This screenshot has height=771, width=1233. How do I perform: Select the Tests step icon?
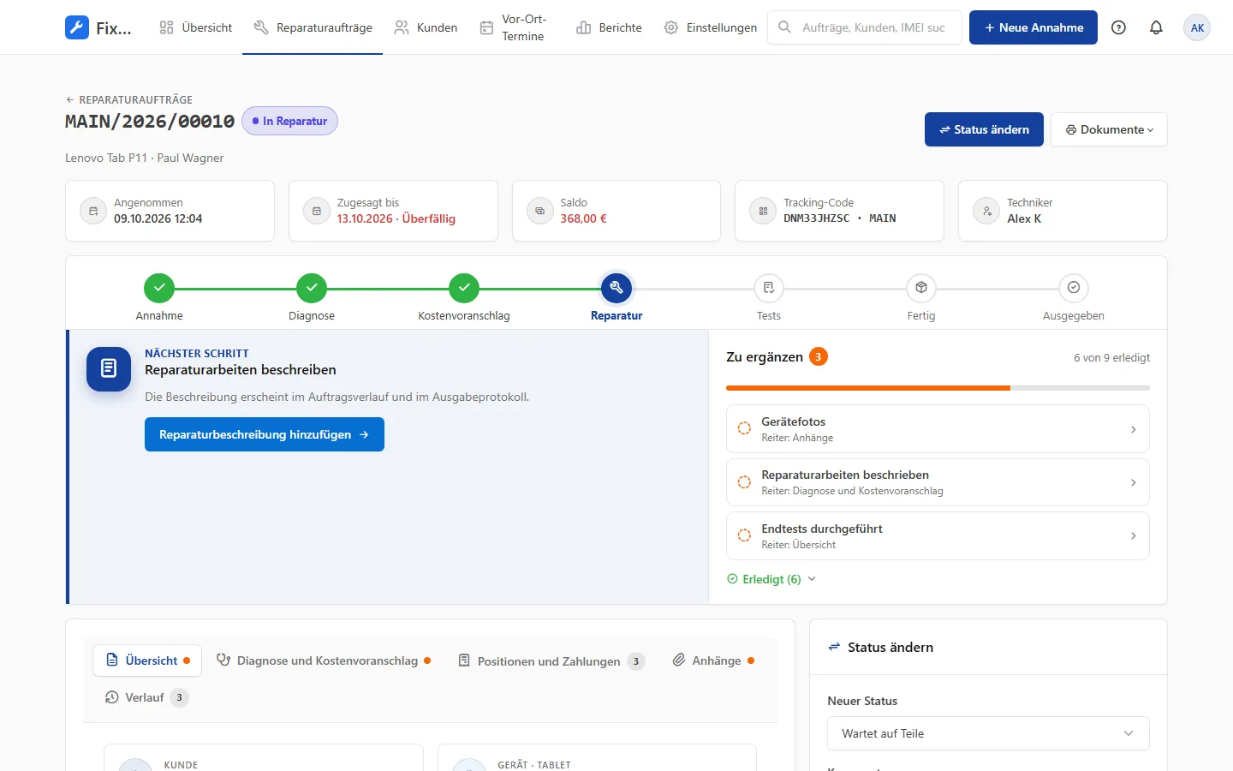pos(769,288)
